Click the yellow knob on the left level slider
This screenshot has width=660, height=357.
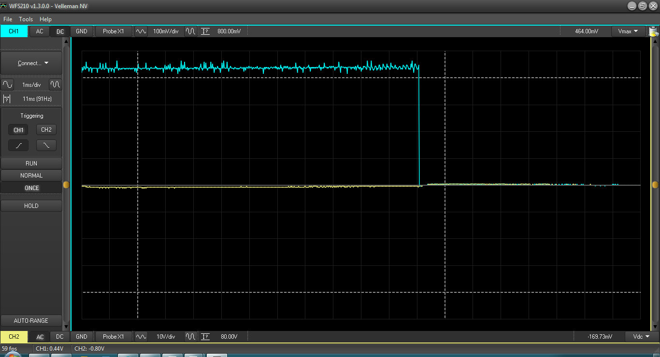66,185
